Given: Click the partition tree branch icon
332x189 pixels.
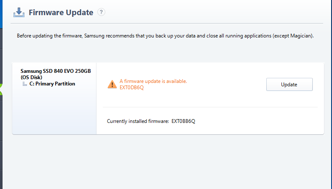Looking at the screenshot, I should coord(25,84).
